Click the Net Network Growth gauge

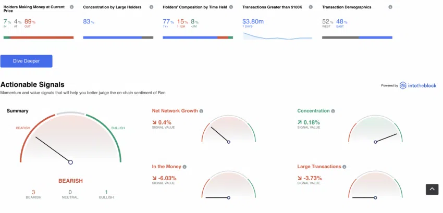[x=229, y=129]
